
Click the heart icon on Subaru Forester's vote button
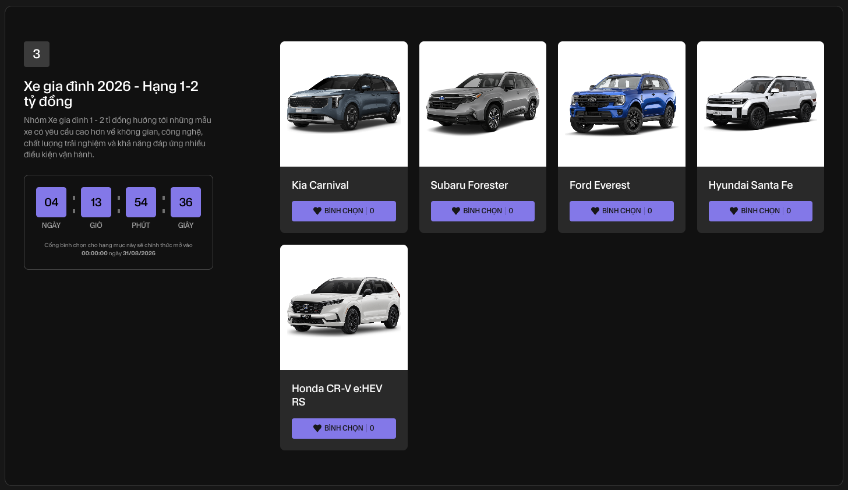pyautogui.click(x=456, y=211)
